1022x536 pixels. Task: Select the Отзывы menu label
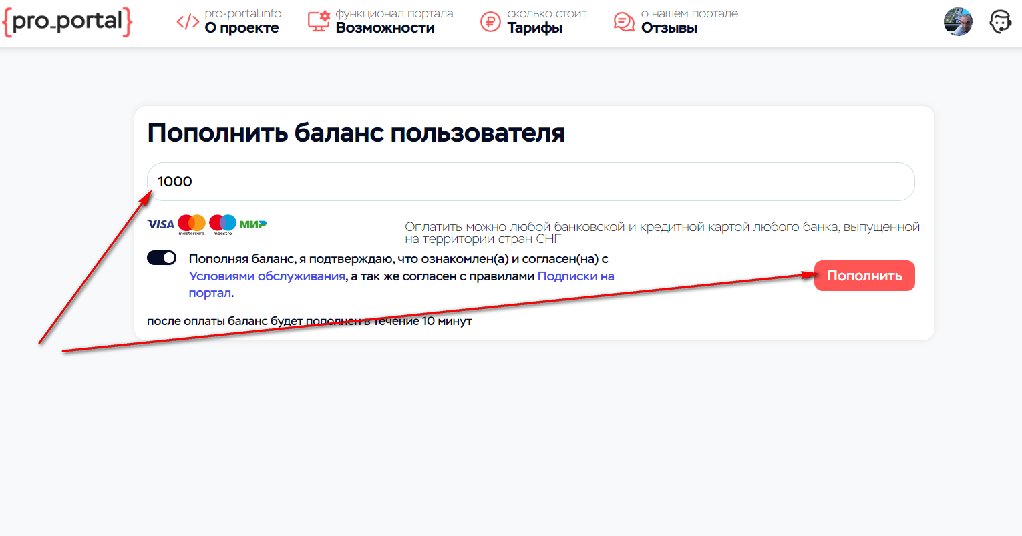click(669, 28)
